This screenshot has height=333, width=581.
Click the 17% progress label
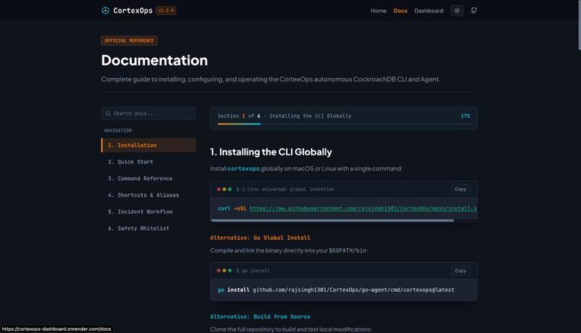466,116
